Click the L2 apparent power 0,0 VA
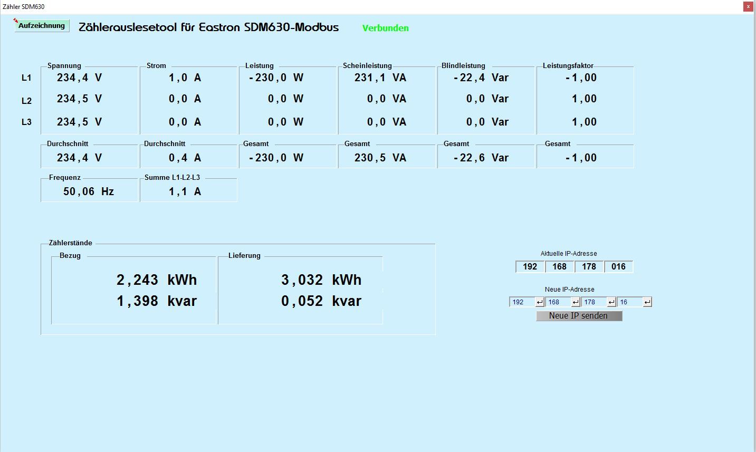This screenshot has width=756, height=452. click(x=387, y=99)
